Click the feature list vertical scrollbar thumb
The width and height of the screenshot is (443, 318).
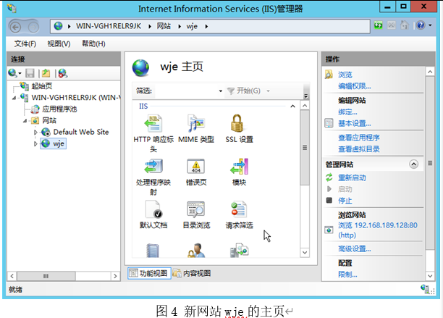[305, 148]
